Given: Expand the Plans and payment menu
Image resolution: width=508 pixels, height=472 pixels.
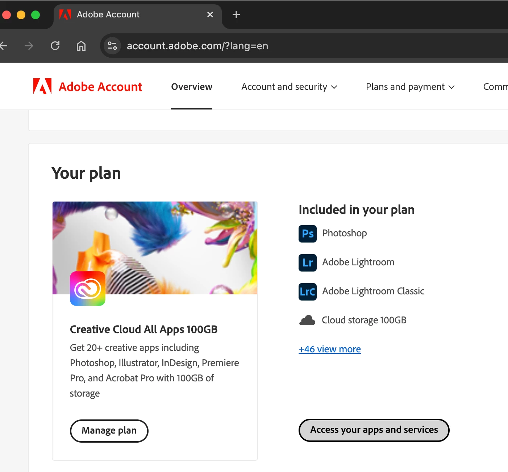Looking at the screenshot, I should pos(410,87).
